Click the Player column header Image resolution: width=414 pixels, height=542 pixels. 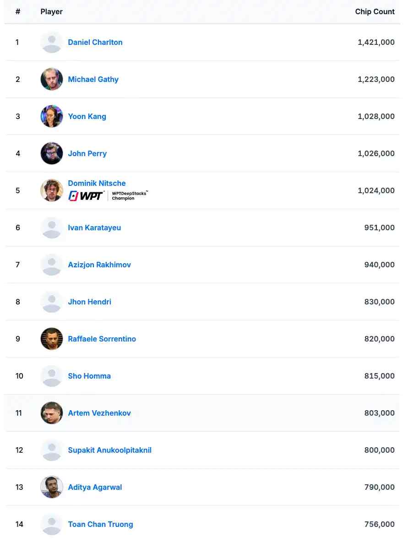[51, 11]
